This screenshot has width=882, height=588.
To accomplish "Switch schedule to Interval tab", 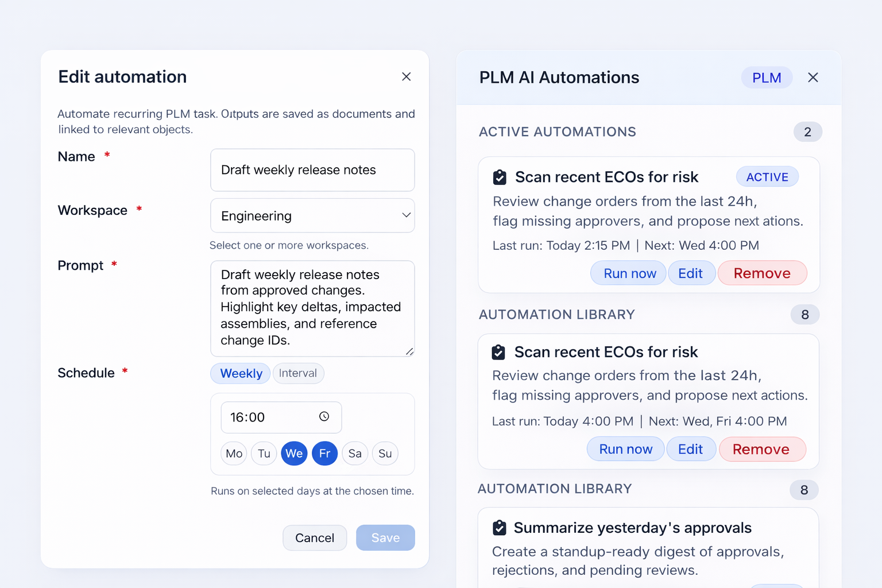I will 298,373.
